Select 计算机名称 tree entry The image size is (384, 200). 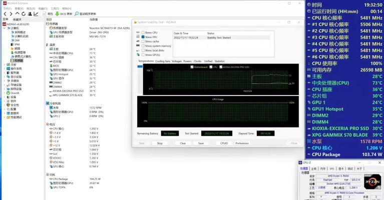click(22, 36)
